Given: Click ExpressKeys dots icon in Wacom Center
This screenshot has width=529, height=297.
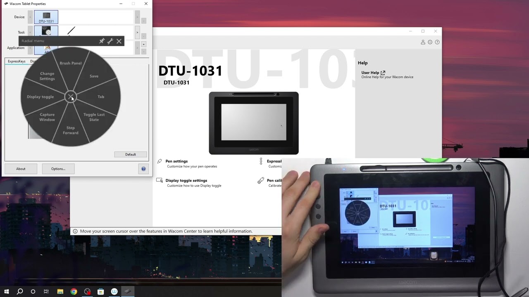Looking at the screenshot, I should (x=261, y=161).
